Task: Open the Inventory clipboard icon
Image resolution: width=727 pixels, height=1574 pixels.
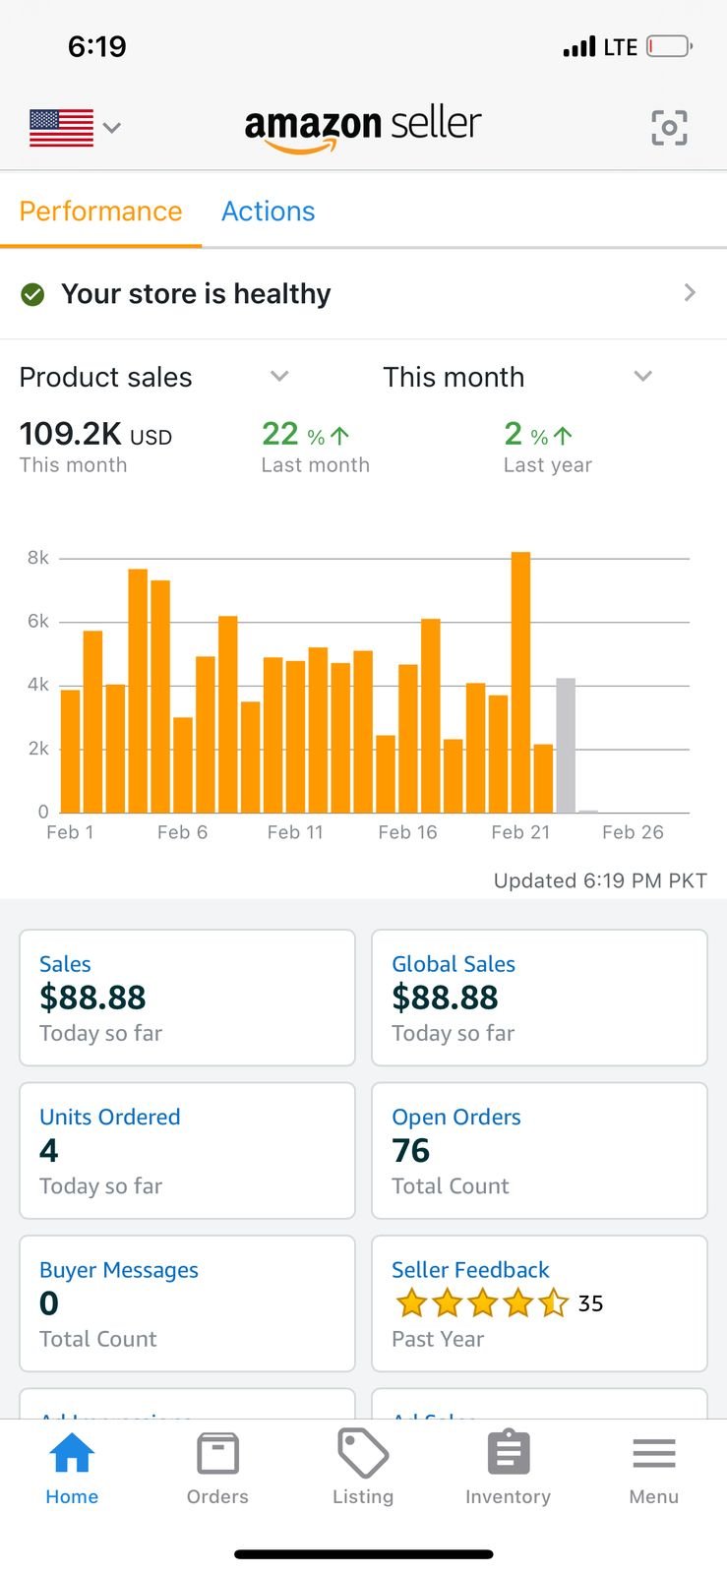Action: tap(508, 1454)
